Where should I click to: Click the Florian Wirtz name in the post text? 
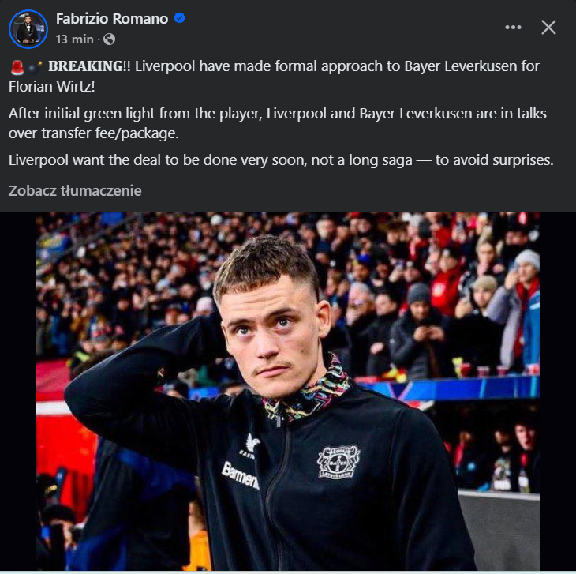(51, 87)
